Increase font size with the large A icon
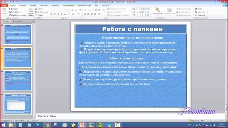Image resolution: width=228 pixels, height=128 pixels. (x=72, y=10)
